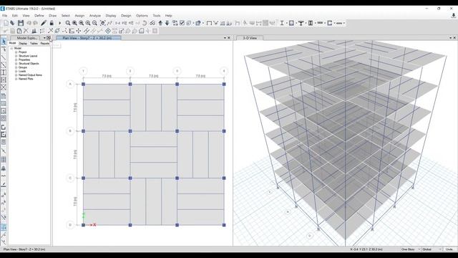
Task: Close the Plan View window pane
Action: [x=229, y=38]
